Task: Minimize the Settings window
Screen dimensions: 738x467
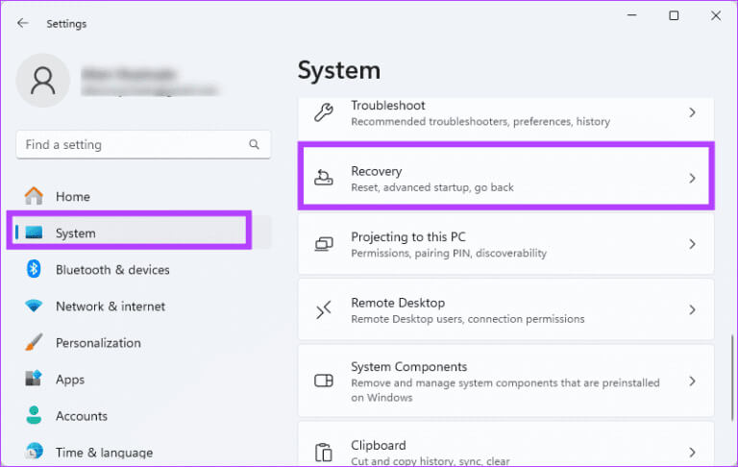Action: pos(631,15)
